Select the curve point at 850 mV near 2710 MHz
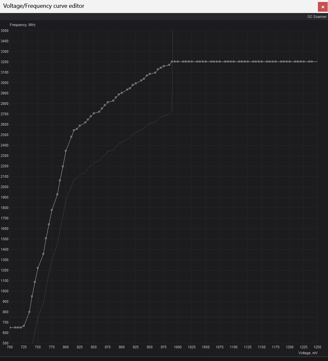The image size is (328, 361). (x=94, y=113)
